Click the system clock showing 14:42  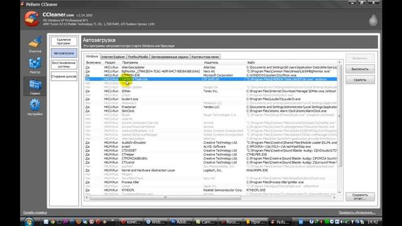click(x=372, y=222)
